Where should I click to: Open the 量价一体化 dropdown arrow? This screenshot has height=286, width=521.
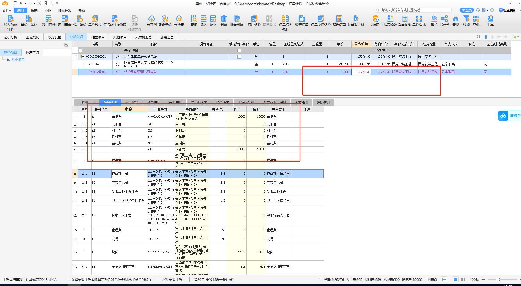[29, 29]
